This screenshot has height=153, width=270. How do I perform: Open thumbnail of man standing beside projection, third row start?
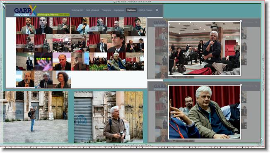(x=25, y=61)
